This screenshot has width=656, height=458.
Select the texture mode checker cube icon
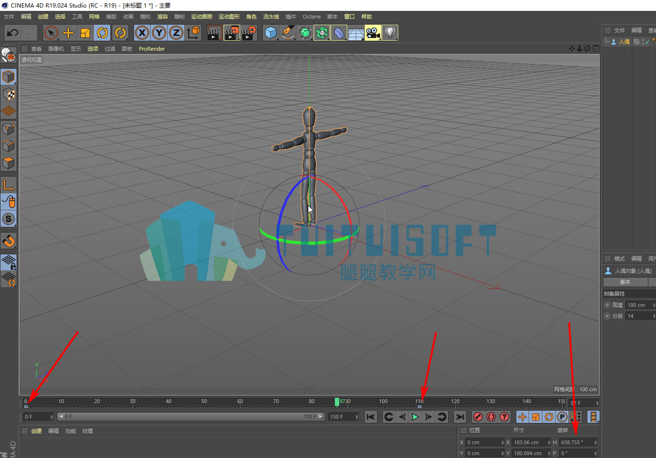click(x=9, y=94)
